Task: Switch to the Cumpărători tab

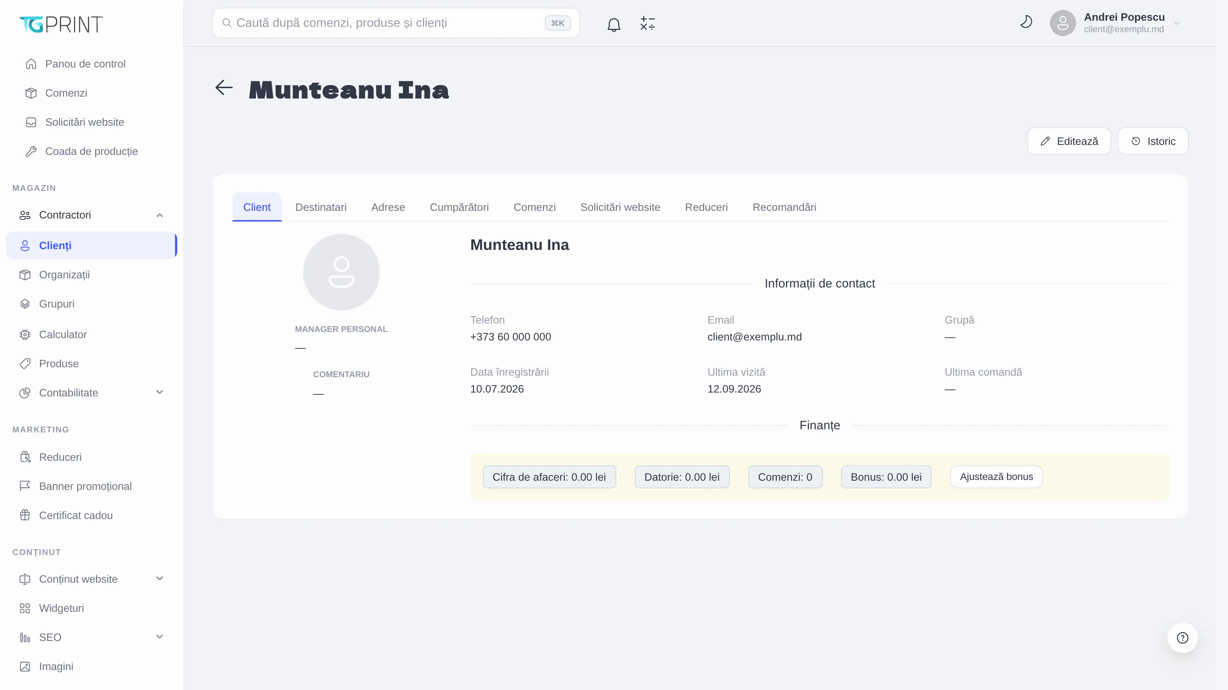Action: click(x=459, y=207)
